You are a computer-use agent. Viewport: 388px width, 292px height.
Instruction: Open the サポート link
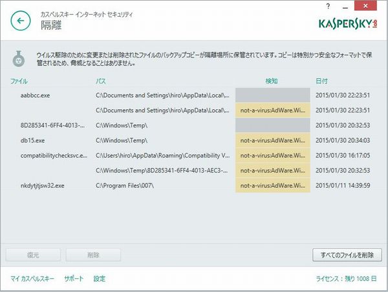click(74, 278)
